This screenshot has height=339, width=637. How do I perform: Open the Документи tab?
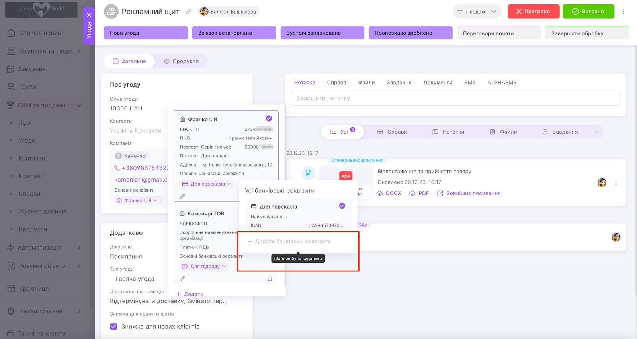(x=438, y=83)
